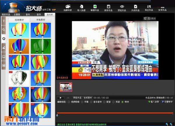Image resolution: width=175 pixels, height=126 pixels.
Task: Zoom in timeline with right magnifier icon
Action: click(171, 124)
